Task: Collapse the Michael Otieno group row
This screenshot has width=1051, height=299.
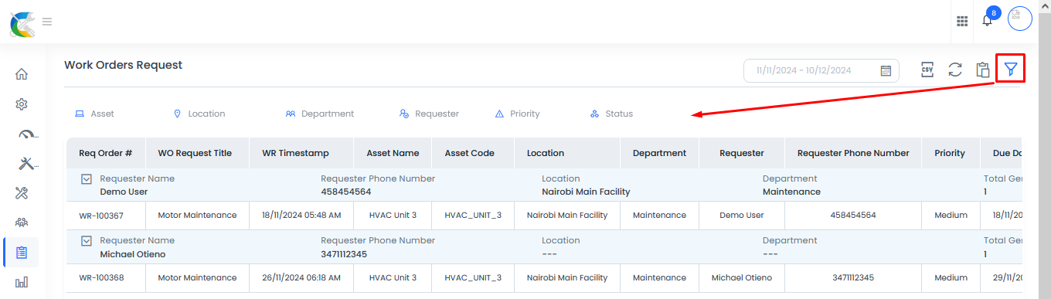Action: 87,241
